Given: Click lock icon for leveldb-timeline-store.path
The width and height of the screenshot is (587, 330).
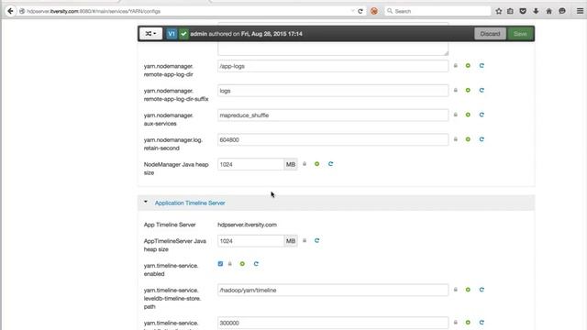Looking at the screenshot, I should click(x=456, y=290).
